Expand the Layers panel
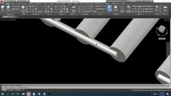171x96 pixels. click(140, 14)
